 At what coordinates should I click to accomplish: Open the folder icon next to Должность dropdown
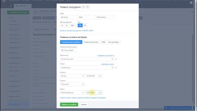tap(116, 59)
